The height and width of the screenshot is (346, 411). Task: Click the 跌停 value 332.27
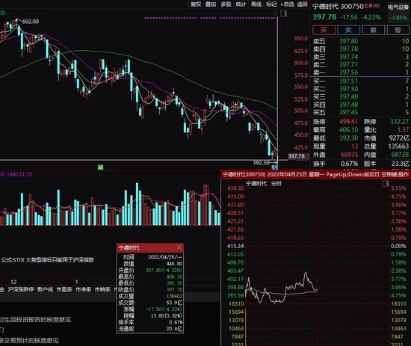pyautogui.click(x=400, y=121)
